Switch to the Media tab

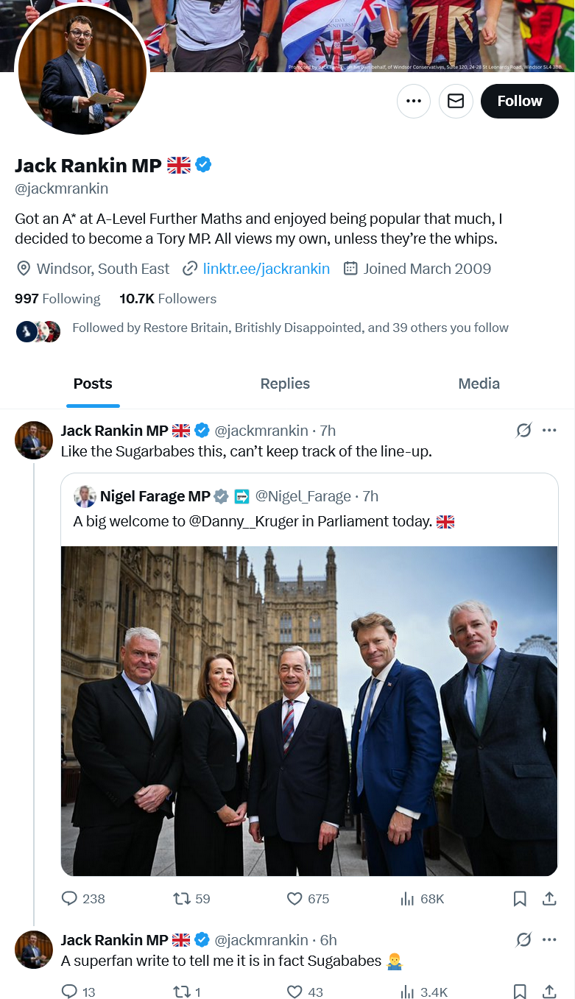point(479,384)
